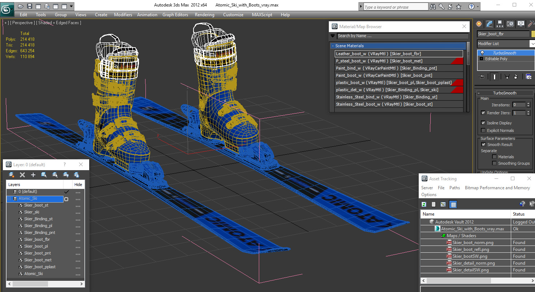Open the Motion panel tab
Screen dimensions: 535x292
pos(510,24)
